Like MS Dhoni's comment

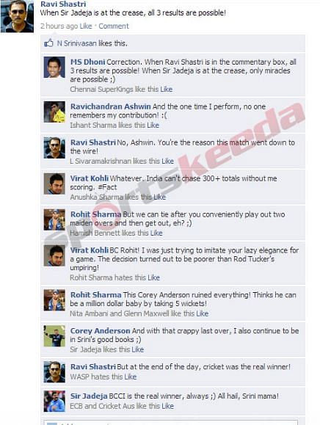[x=167, y=89]
